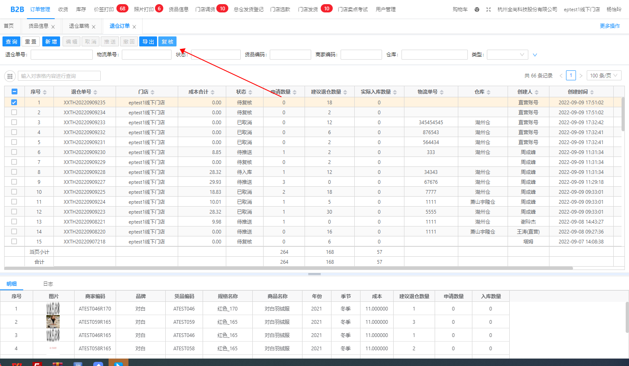The width and height of the screenshot is (629, 366).
Task: Uncheck the checkbox for row XXTH20220909235
Action: tap(14, 102)
